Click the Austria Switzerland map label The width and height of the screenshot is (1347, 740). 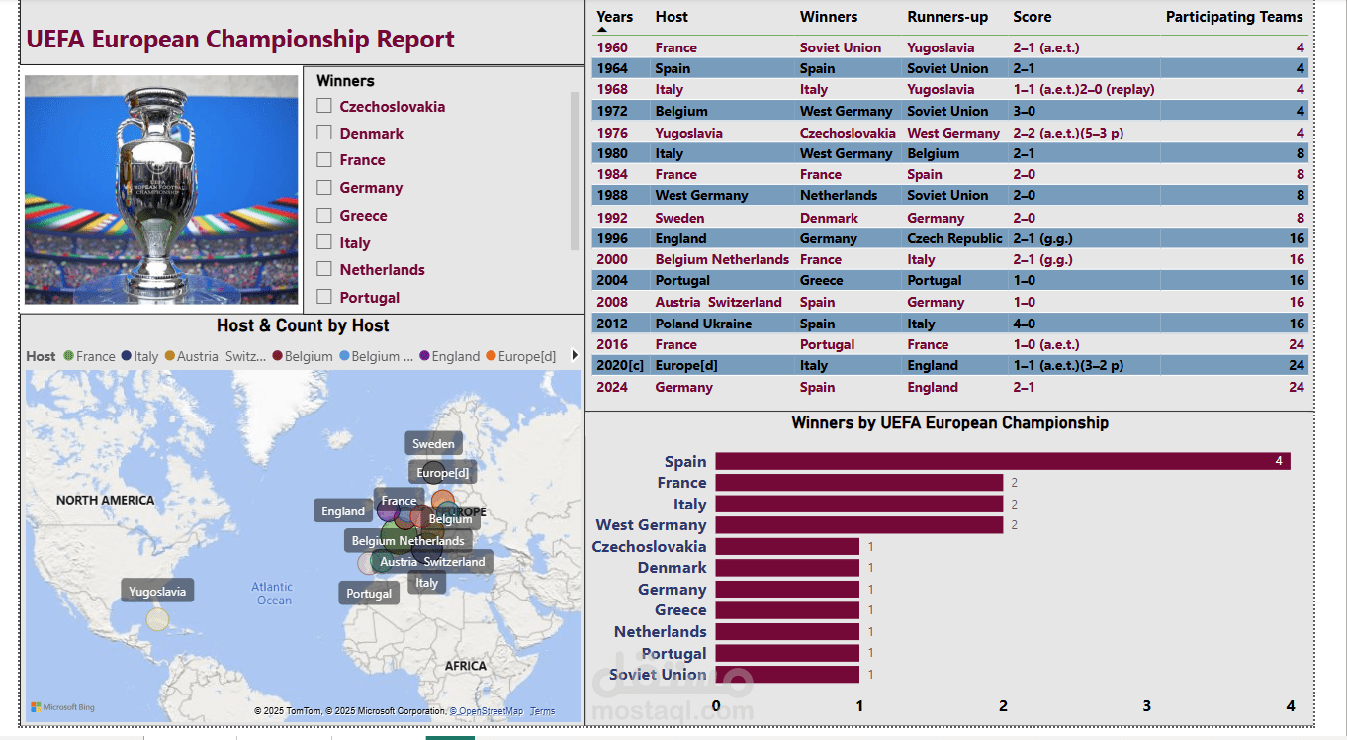pyautogui.click(x=432, y=562)
